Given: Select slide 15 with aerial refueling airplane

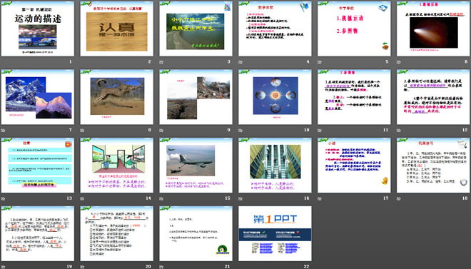Looking at the screenshot, I should pyautogui.click(x=196, y=165).
